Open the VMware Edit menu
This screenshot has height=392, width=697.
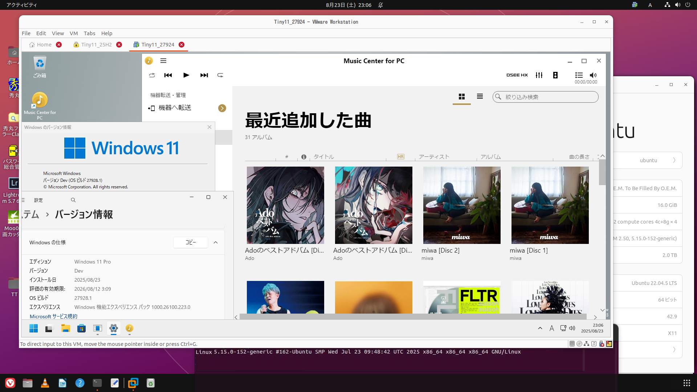(x=41, y=33)
